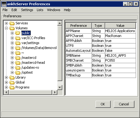The image size is (140, 118).
Task: Click the HELIOS_APPS value cell
Action: (x=120, y=55)
